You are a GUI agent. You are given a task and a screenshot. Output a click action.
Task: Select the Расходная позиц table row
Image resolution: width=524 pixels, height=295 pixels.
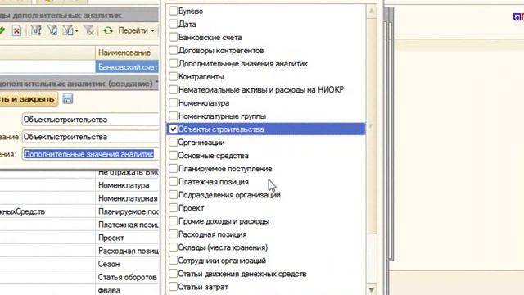click(x=79, y=251)
